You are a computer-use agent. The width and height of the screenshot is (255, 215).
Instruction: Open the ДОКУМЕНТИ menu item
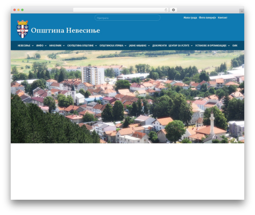(160, 46)
